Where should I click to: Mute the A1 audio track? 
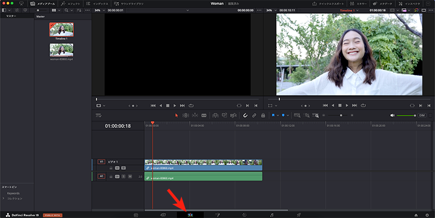pyautogui.click(x=130, y=176)
